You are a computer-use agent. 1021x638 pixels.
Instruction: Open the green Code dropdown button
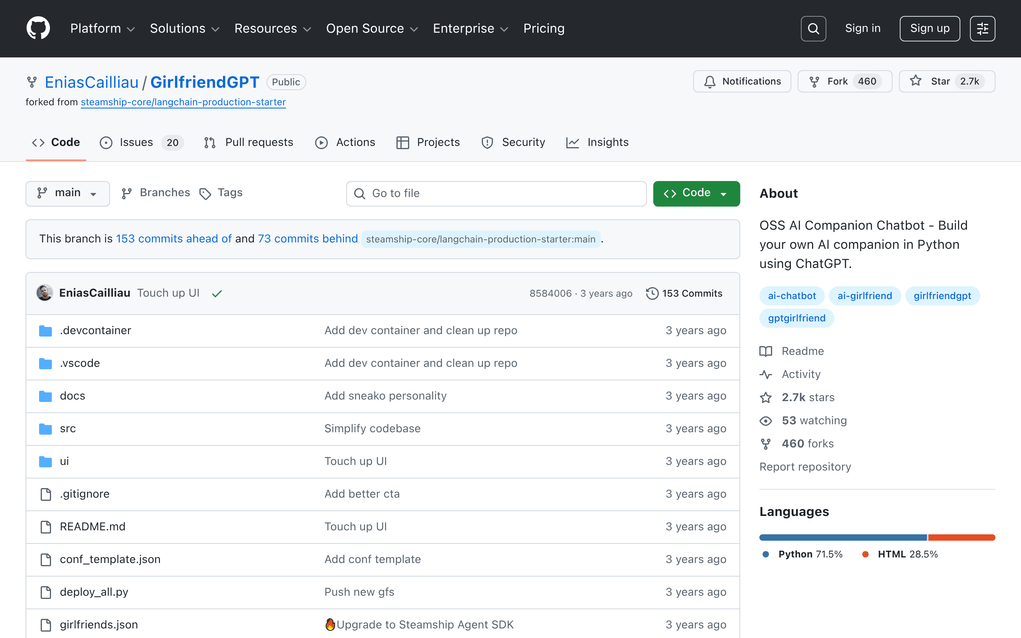tap(696, 193)
